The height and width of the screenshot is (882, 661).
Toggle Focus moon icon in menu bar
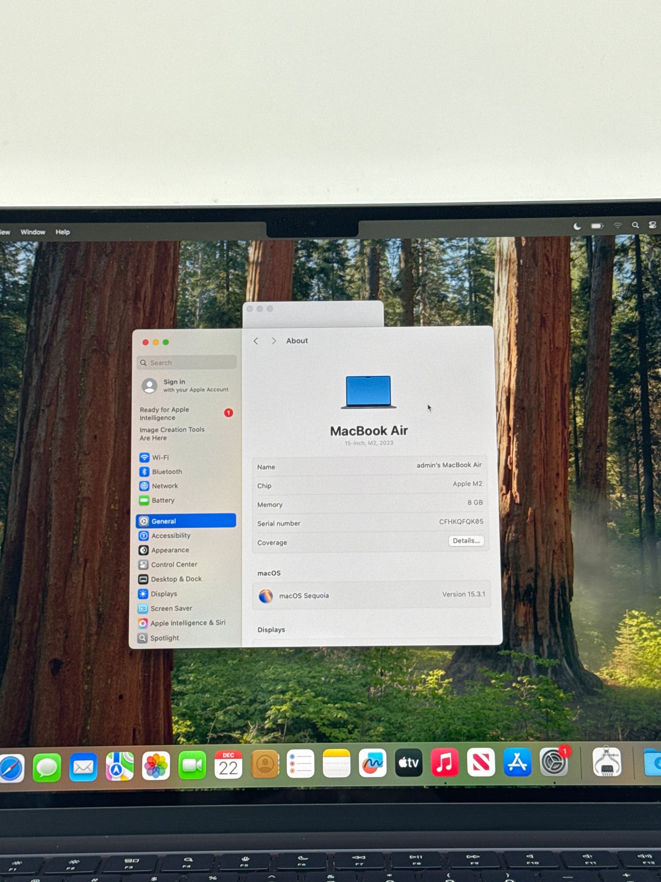(x=577, y=226)
